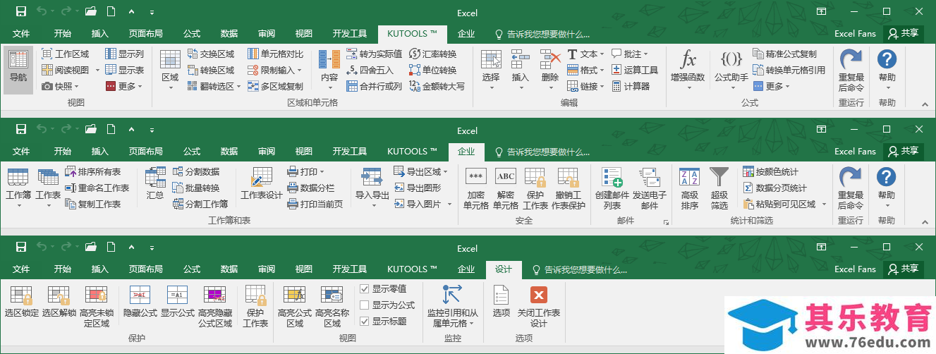The height and width of the screenshot is (354, 936).
Task: Click 加密单元格 encrypt cells
Action: click(x=476, y=189)
